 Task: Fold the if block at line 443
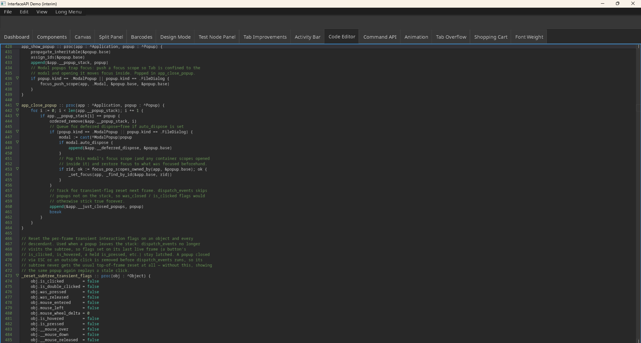(17, 116)
